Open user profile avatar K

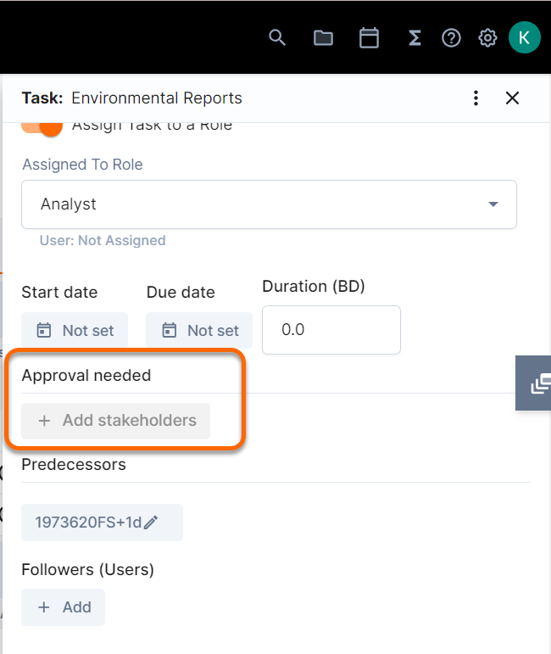tap(524, 37)
